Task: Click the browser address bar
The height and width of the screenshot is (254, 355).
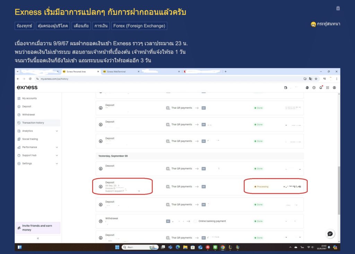Action: click(x=167, y=79)
